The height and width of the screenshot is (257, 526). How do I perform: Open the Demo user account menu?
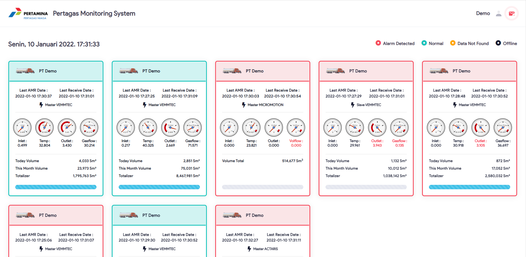pos(483,13)
